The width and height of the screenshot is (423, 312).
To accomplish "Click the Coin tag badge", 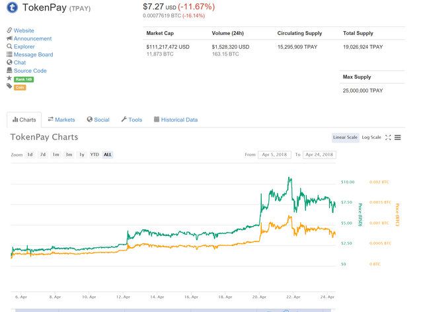I will tap(20, 87).
